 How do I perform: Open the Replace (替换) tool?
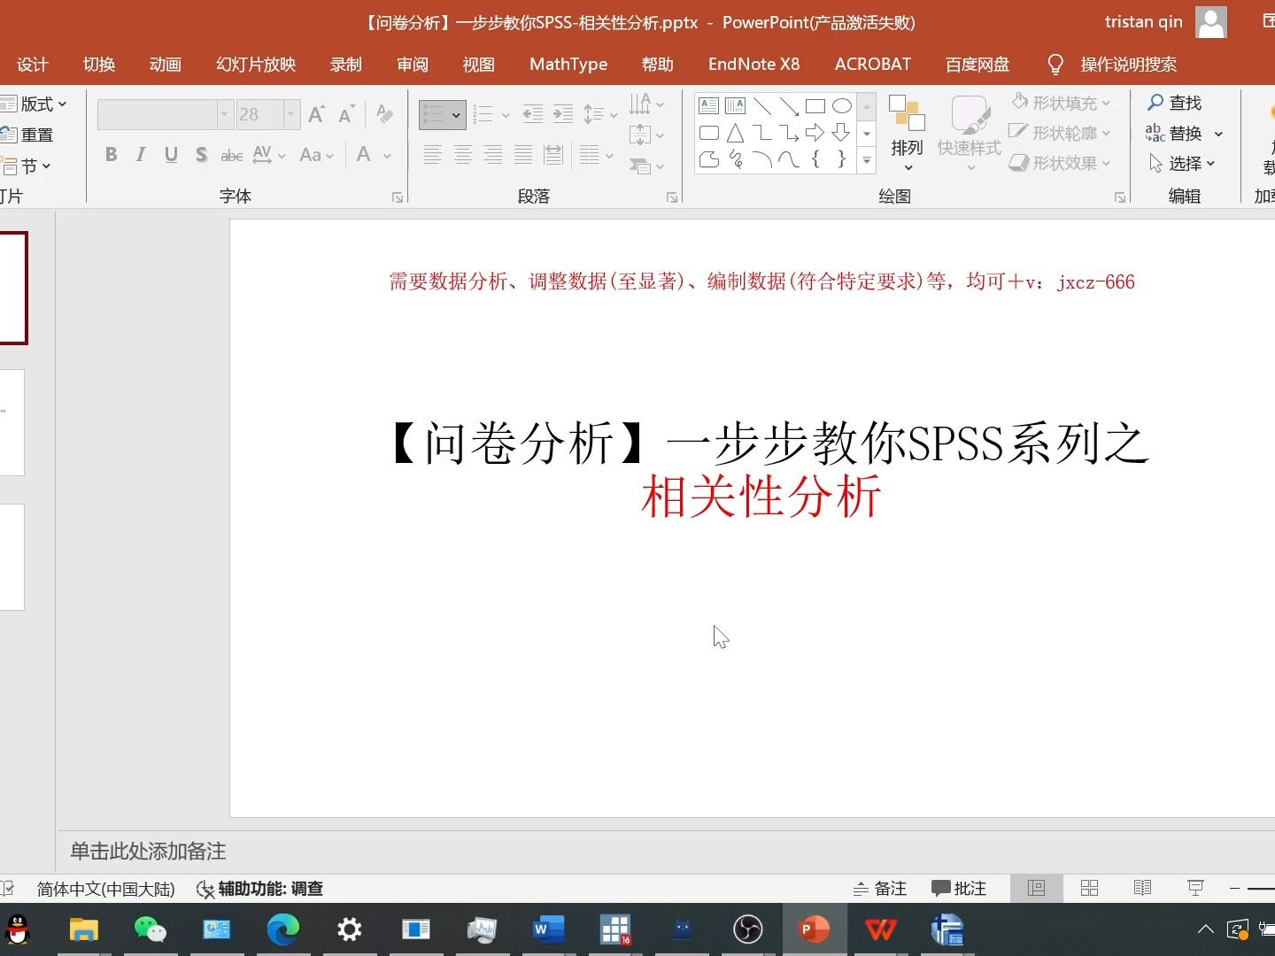click(x=1183, y=133)
